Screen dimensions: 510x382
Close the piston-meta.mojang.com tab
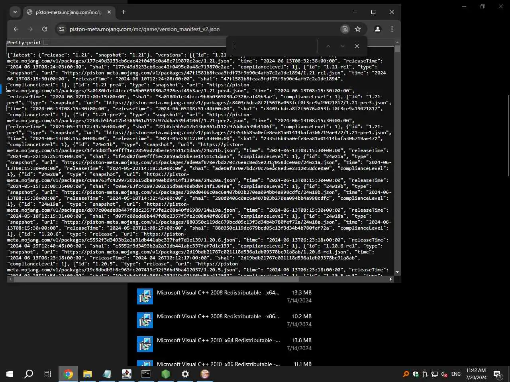pos(108,12)
